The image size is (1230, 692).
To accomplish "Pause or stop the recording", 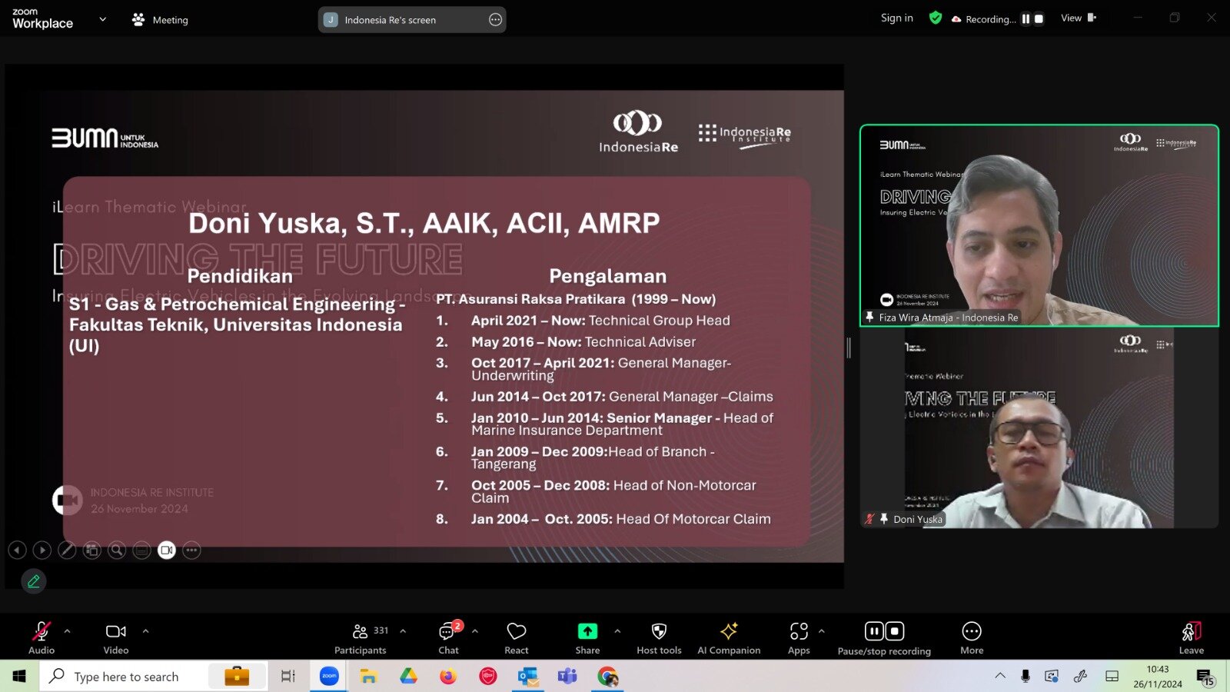I will point(884,637).
